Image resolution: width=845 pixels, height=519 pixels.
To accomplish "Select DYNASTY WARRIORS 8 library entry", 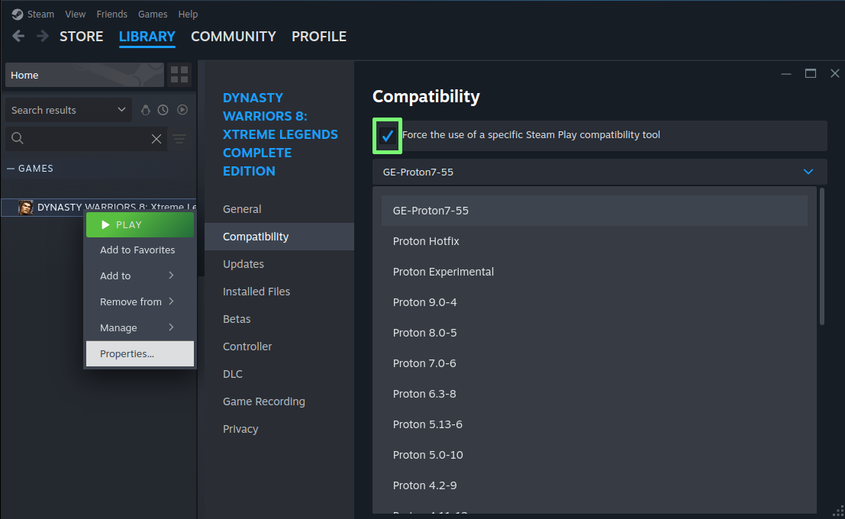I will tap(98, 208).
